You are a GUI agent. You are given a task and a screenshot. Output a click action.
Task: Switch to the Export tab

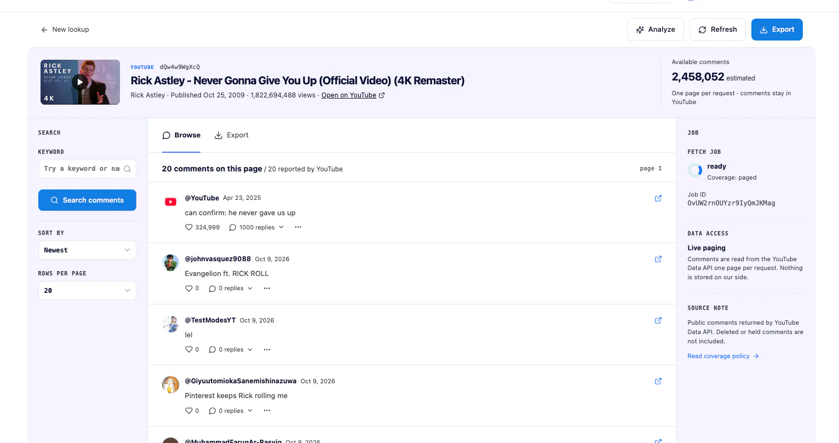point(231,135)
